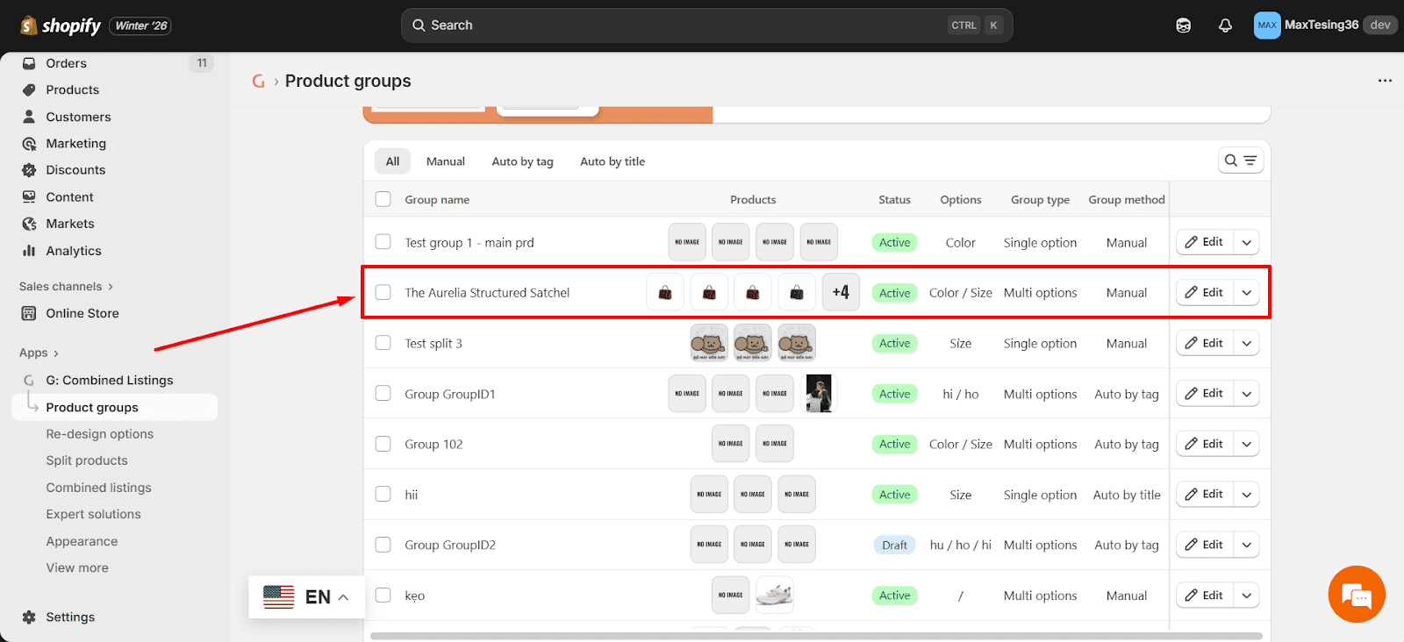Select the Test split 3 checkbox
The height and width of the screenshot is (642, 1404).
coord(383,343)
